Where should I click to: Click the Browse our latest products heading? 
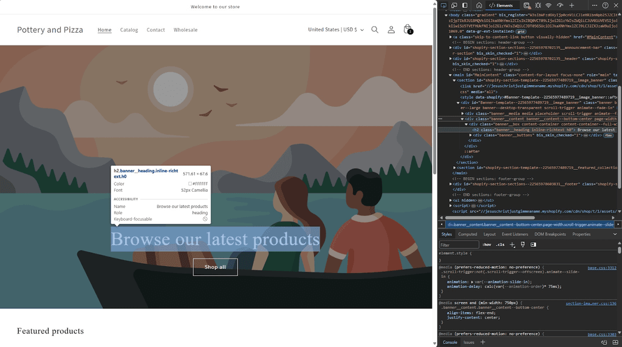tap(216, 239)
